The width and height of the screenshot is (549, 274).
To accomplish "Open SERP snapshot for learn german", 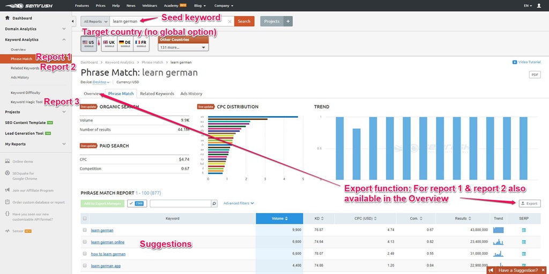I will tap(524, 230).
